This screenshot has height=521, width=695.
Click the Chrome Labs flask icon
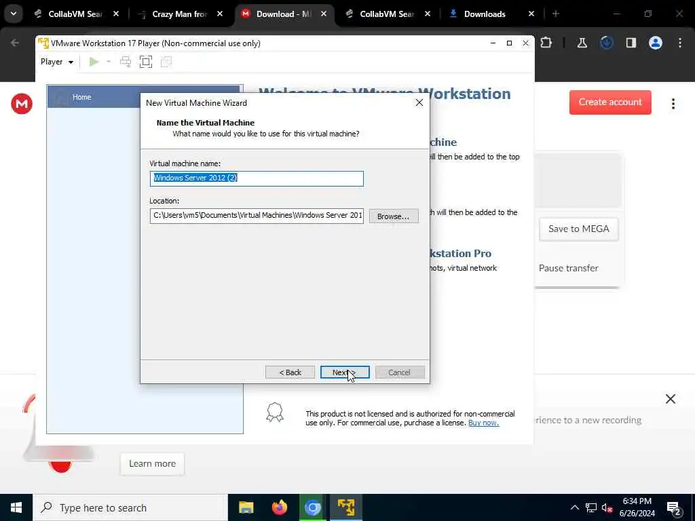(x=582, y=43)
